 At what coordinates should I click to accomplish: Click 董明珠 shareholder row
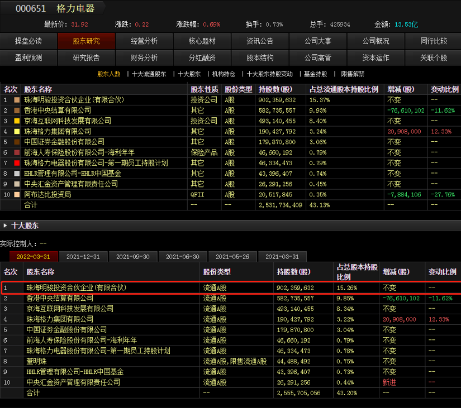point(230,361)
